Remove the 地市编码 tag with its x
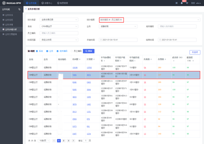 click(110, 20)
